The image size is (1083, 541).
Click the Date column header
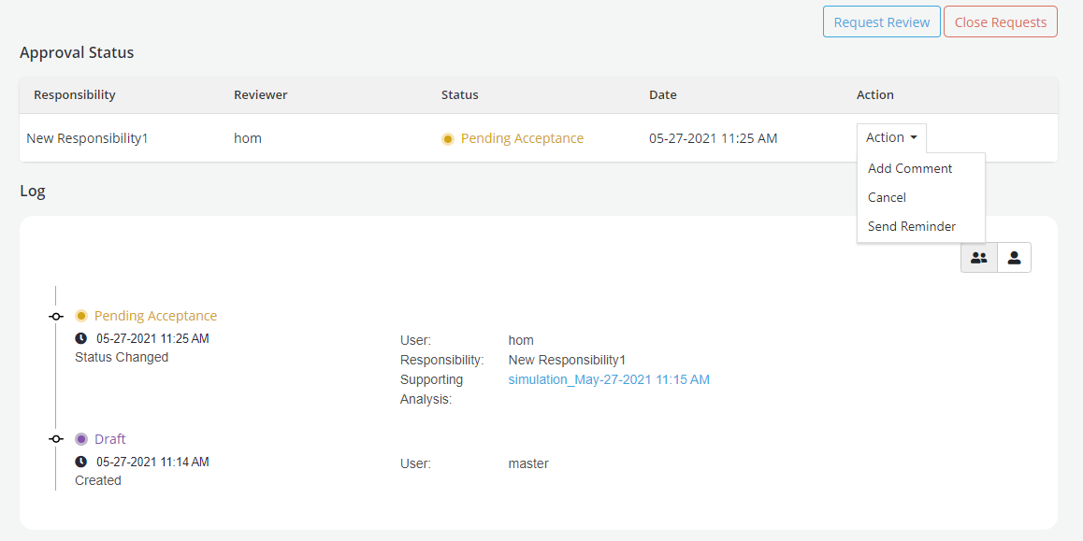[662, 94]
